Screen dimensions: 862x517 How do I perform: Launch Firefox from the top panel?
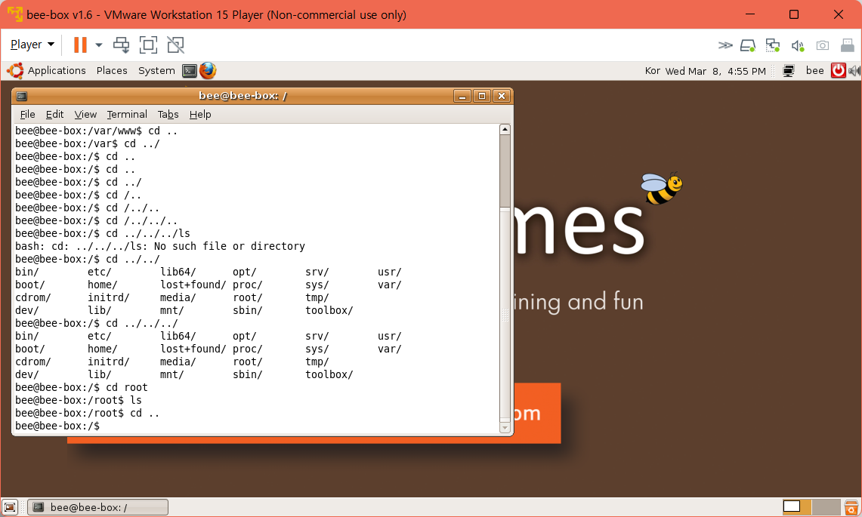[x=208, y=70]
